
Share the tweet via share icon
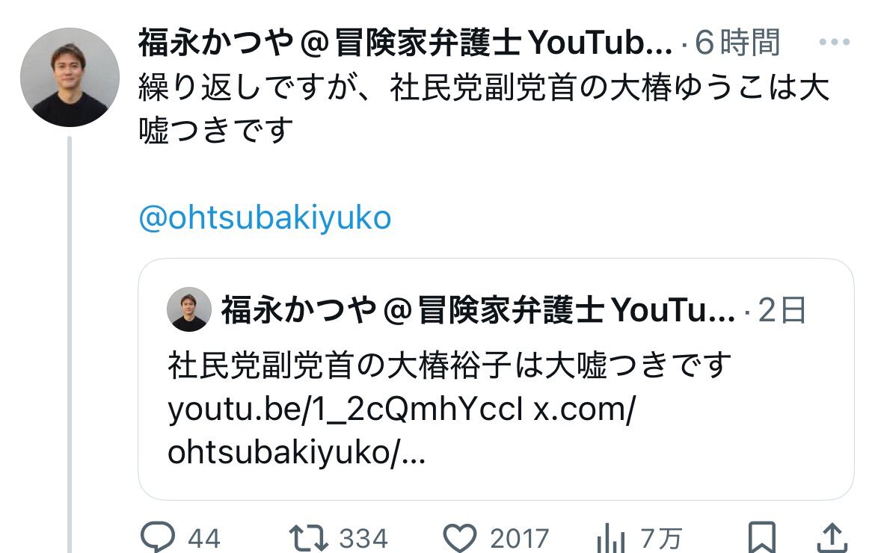[832, 538]
